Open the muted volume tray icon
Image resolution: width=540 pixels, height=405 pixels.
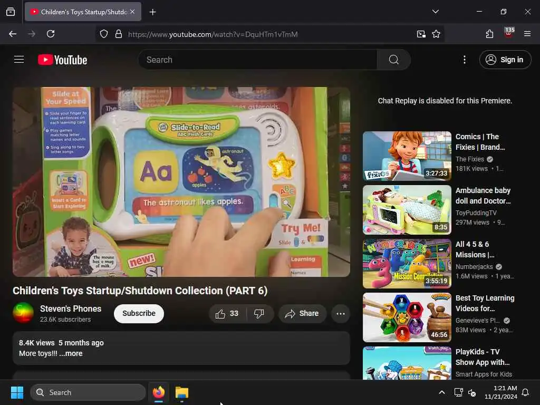[x=472, y=392]
